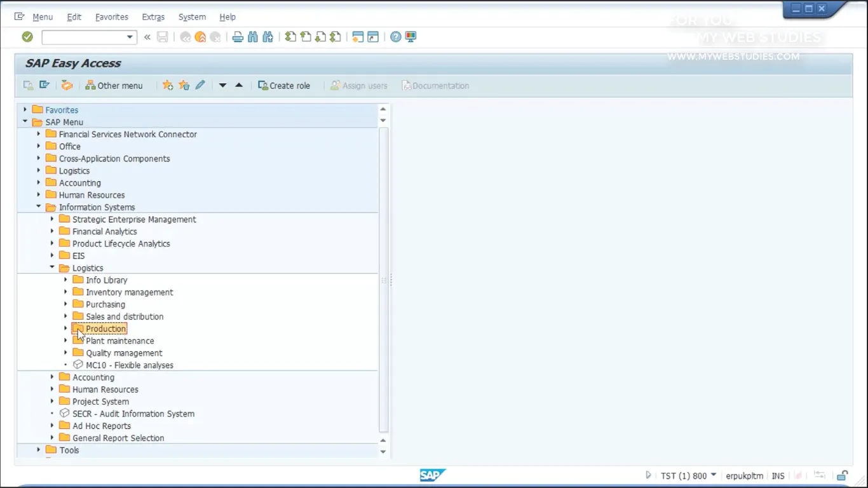The height and width of the screenshot is (488, 868).
Task: Click the Print icon
Action: coord(238,37)
